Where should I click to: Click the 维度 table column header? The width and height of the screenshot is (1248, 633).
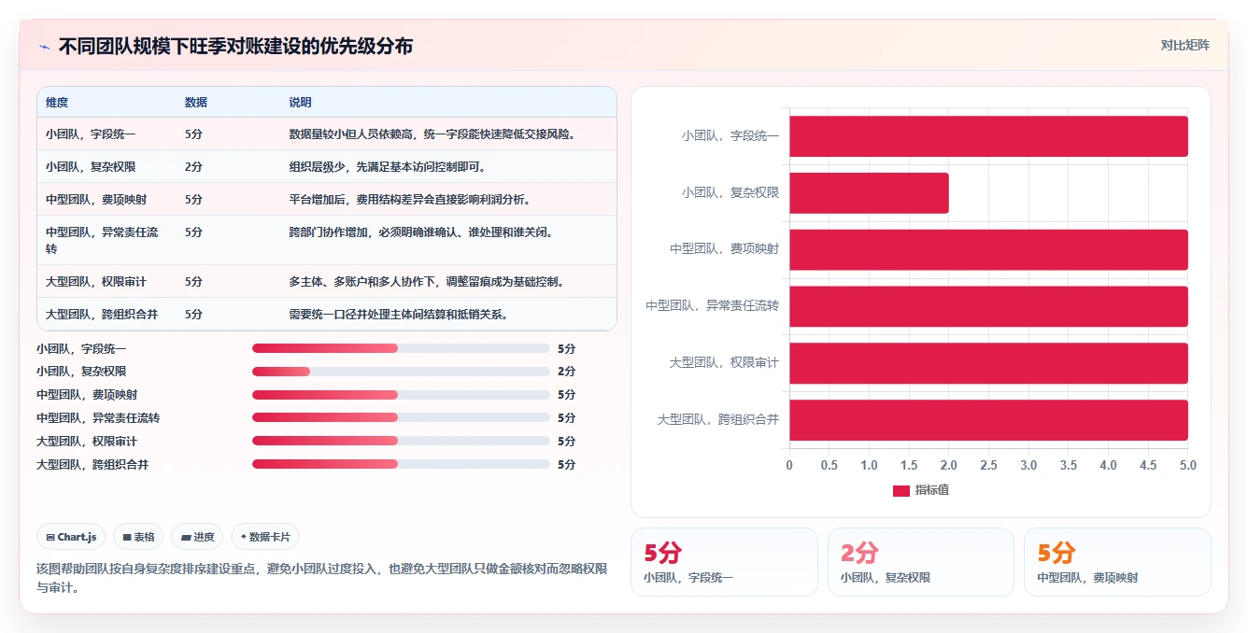coord(57,103)
